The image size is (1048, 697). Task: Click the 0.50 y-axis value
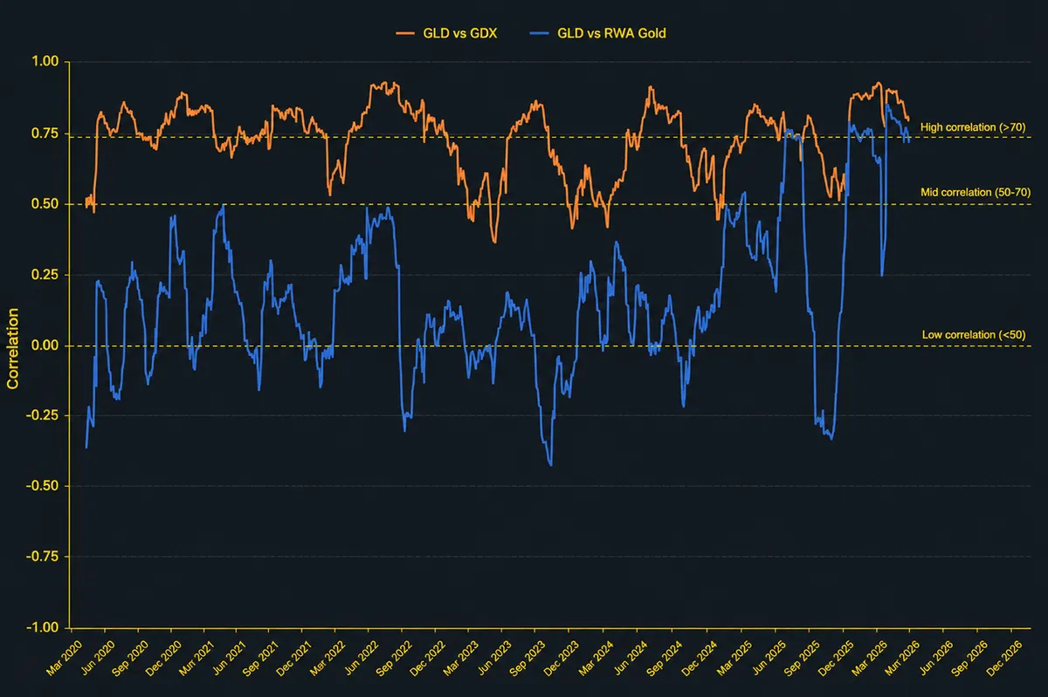click(x=45, y=203)
